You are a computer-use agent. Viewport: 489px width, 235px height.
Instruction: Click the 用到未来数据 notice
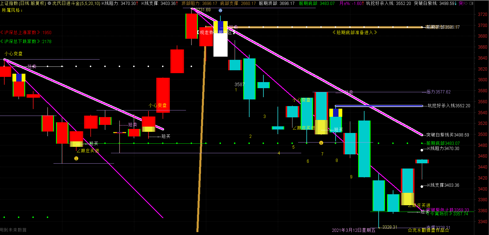tap(13, 230)
